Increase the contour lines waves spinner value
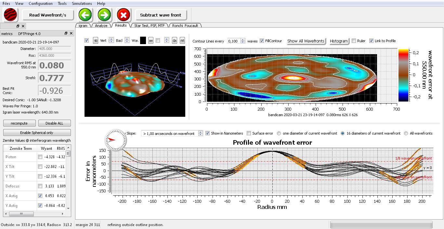Image resolution: width=444 pixels, height=229 pixels. pyautogui.click(x=243, y=40)
